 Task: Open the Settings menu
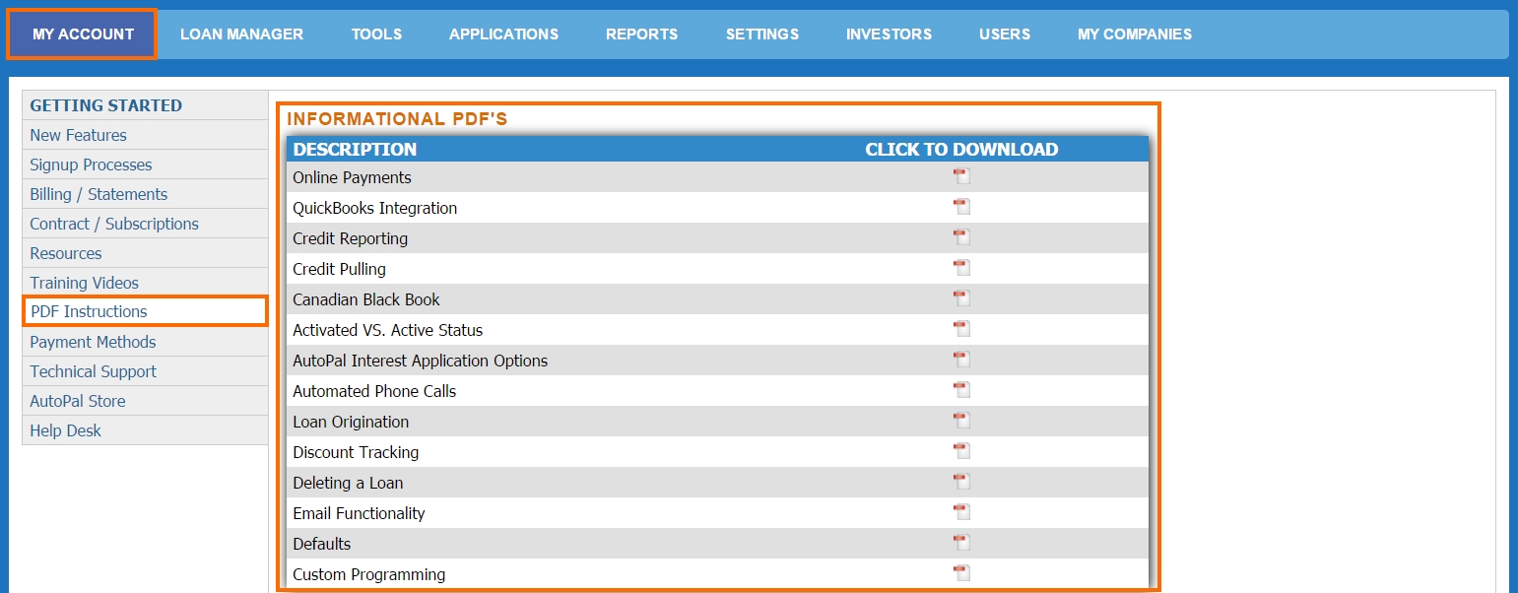pyautogui.click(x=762, y=33)
